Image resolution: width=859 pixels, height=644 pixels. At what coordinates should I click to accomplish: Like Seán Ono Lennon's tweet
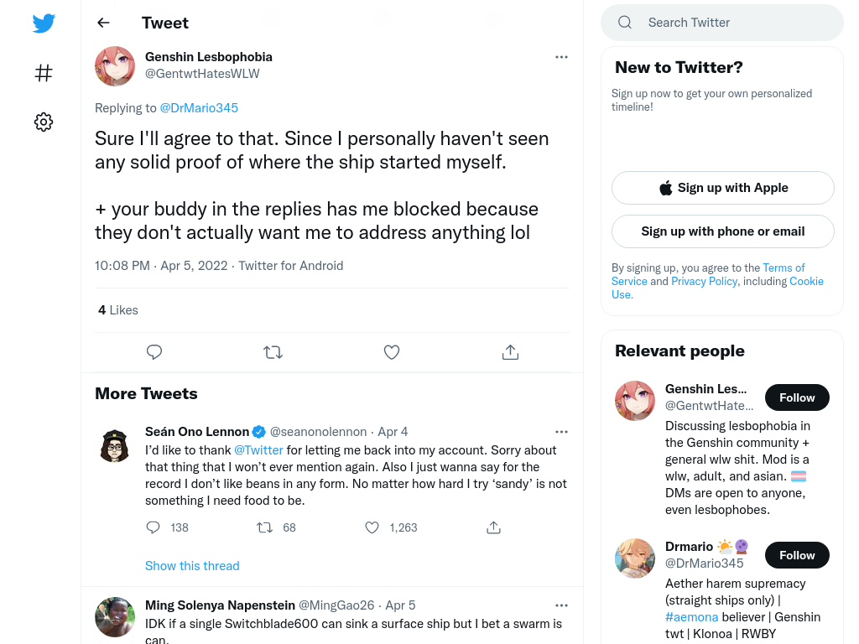coord(372,527)
